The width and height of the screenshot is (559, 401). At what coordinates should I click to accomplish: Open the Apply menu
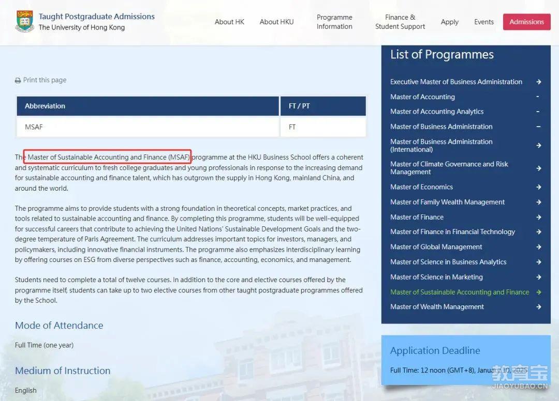pos(450,22)
